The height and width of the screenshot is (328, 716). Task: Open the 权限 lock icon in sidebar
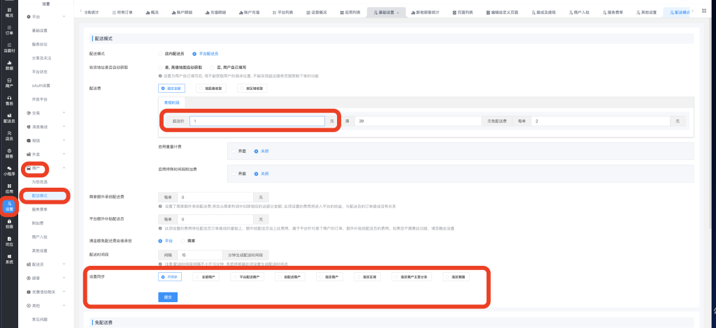click(9, 223)
